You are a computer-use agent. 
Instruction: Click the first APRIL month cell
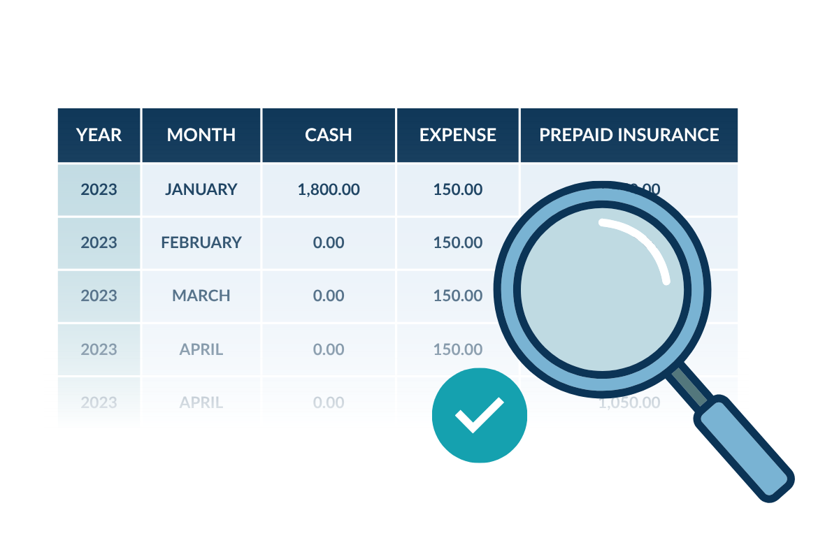[x=201, y=349]
